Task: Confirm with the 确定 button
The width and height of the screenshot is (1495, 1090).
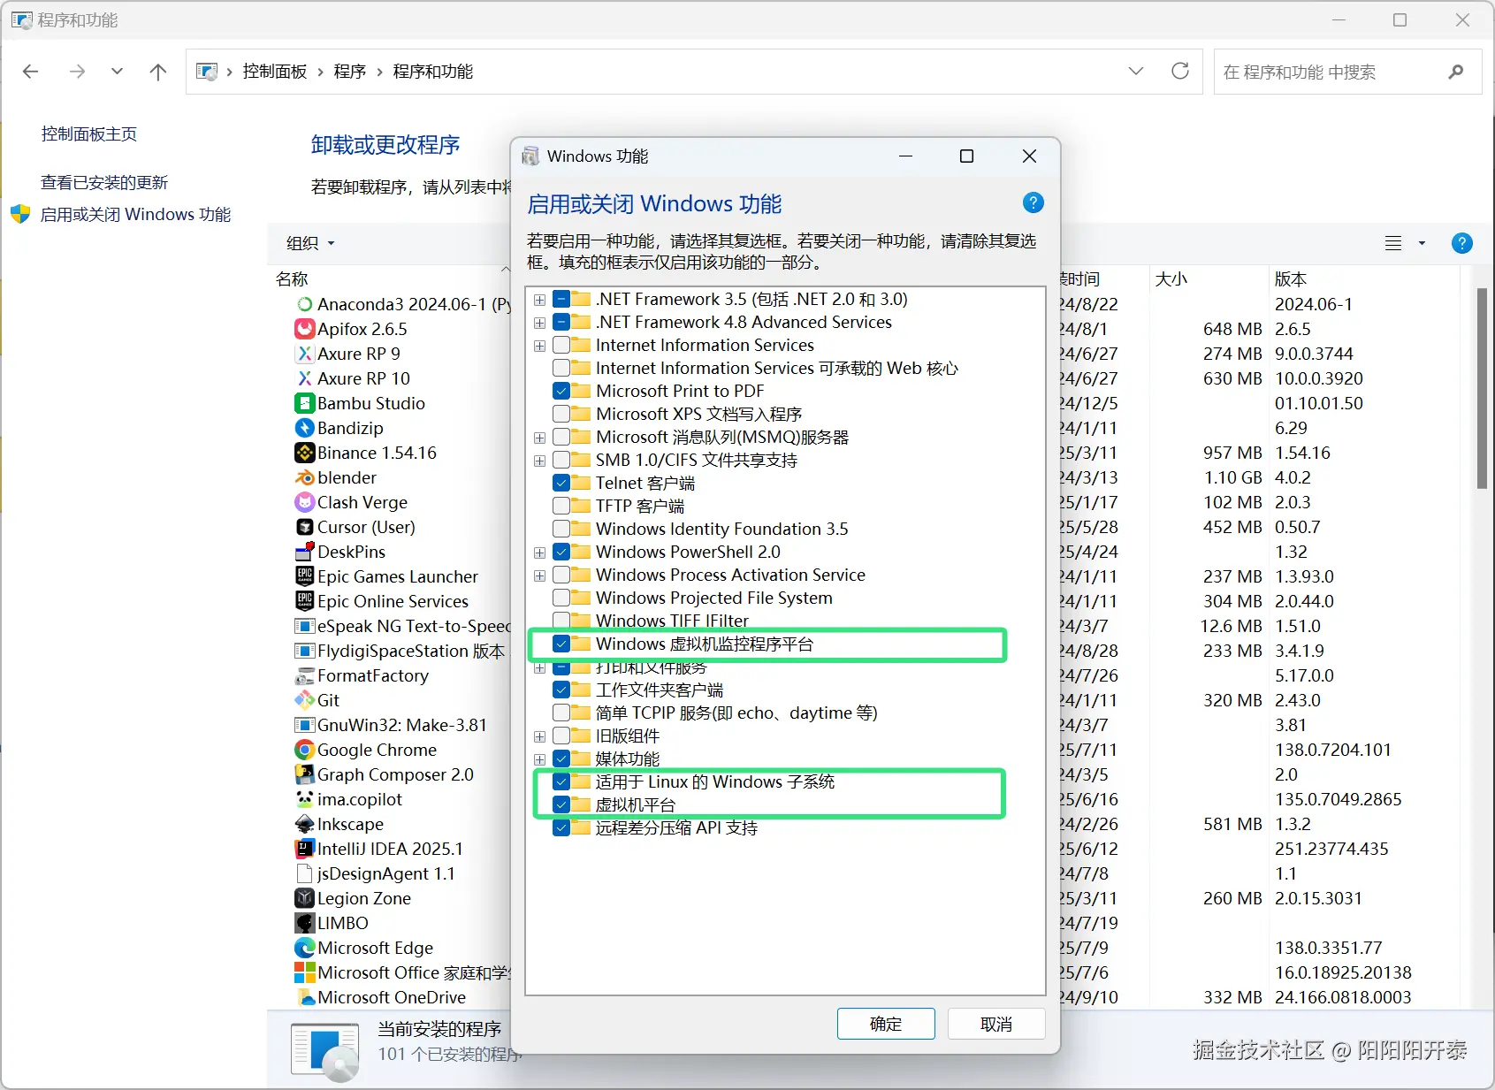Action: (x=886, y=1024)
